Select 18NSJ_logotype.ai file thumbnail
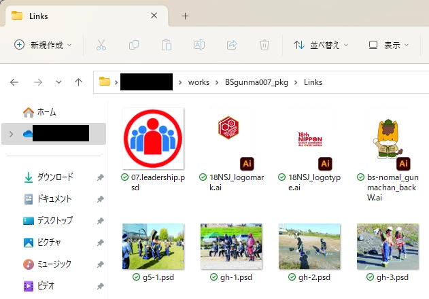429x299 pixels. click(309, 139)
